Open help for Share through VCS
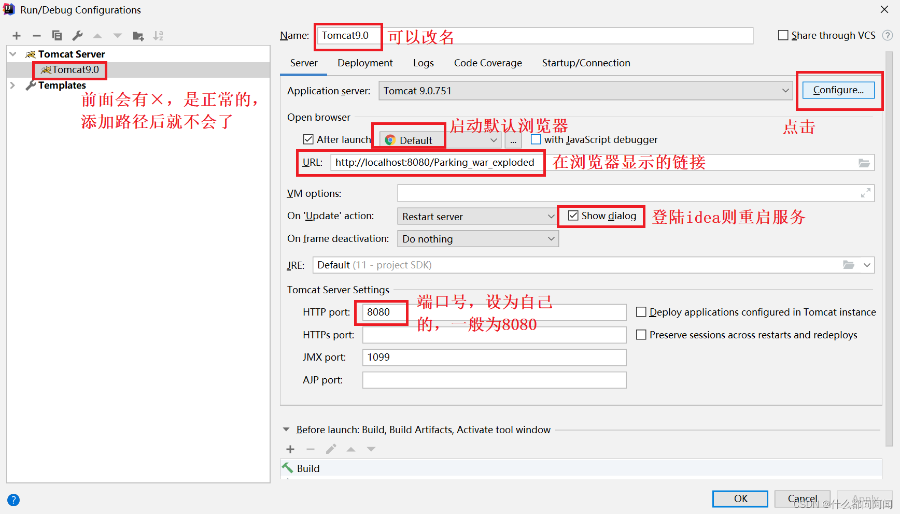This screenshot has width=900, height=514. coord(888,35)
